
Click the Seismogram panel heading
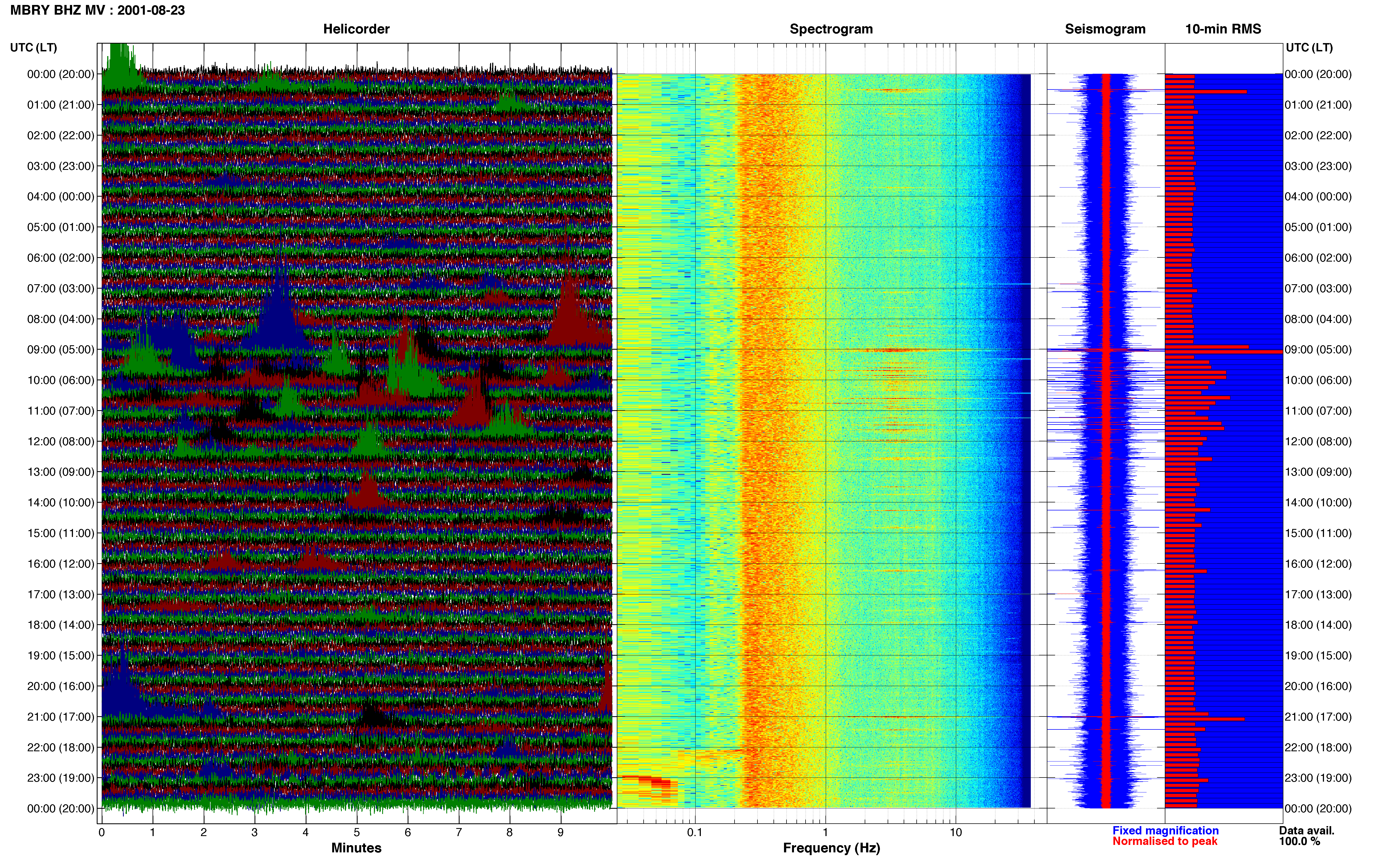tap(1105, 29)
